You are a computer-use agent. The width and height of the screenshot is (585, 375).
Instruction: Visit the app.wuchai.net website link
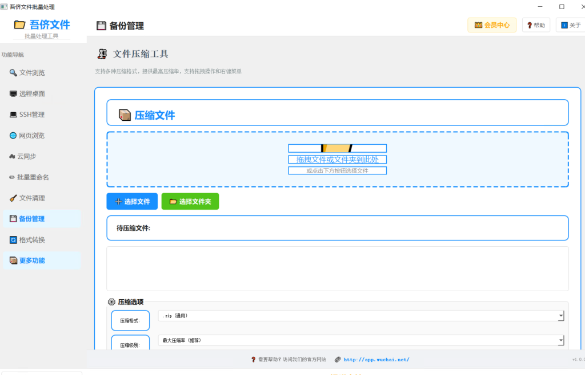[x=376, y=360]
